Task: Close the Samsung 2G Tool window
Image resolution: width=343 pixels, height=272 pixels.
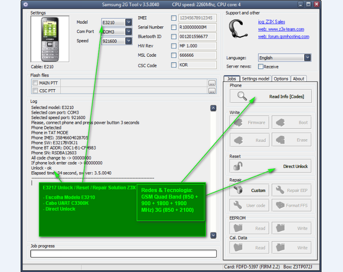Action: pos(316,4)
